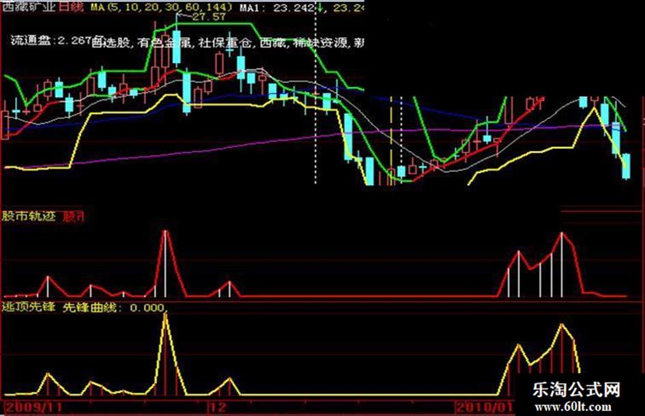Select the 逃顶先锋 indicator title

coord(29,307)
